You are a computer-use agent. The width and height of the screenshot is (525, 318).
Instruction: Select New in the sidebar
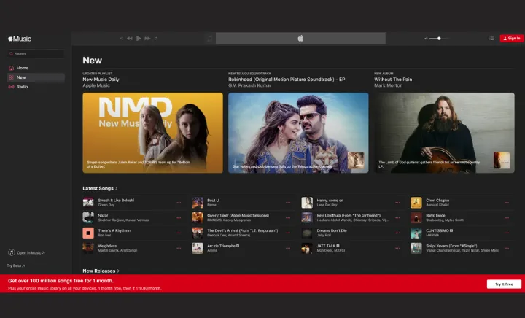tap(36, 77)
